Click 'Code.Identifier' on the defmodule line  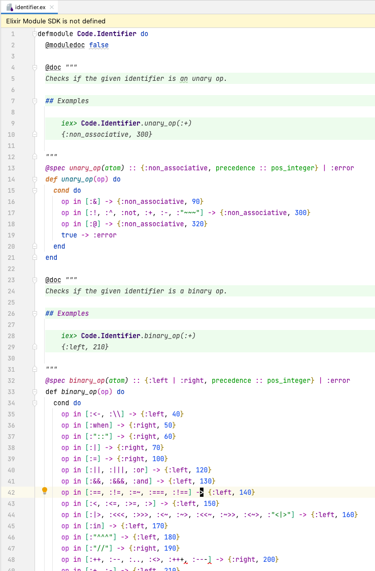tap(107, 34)
